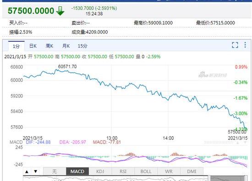Open the three-dot more options menu
This screenshot has height=181, width=252.
245,45
